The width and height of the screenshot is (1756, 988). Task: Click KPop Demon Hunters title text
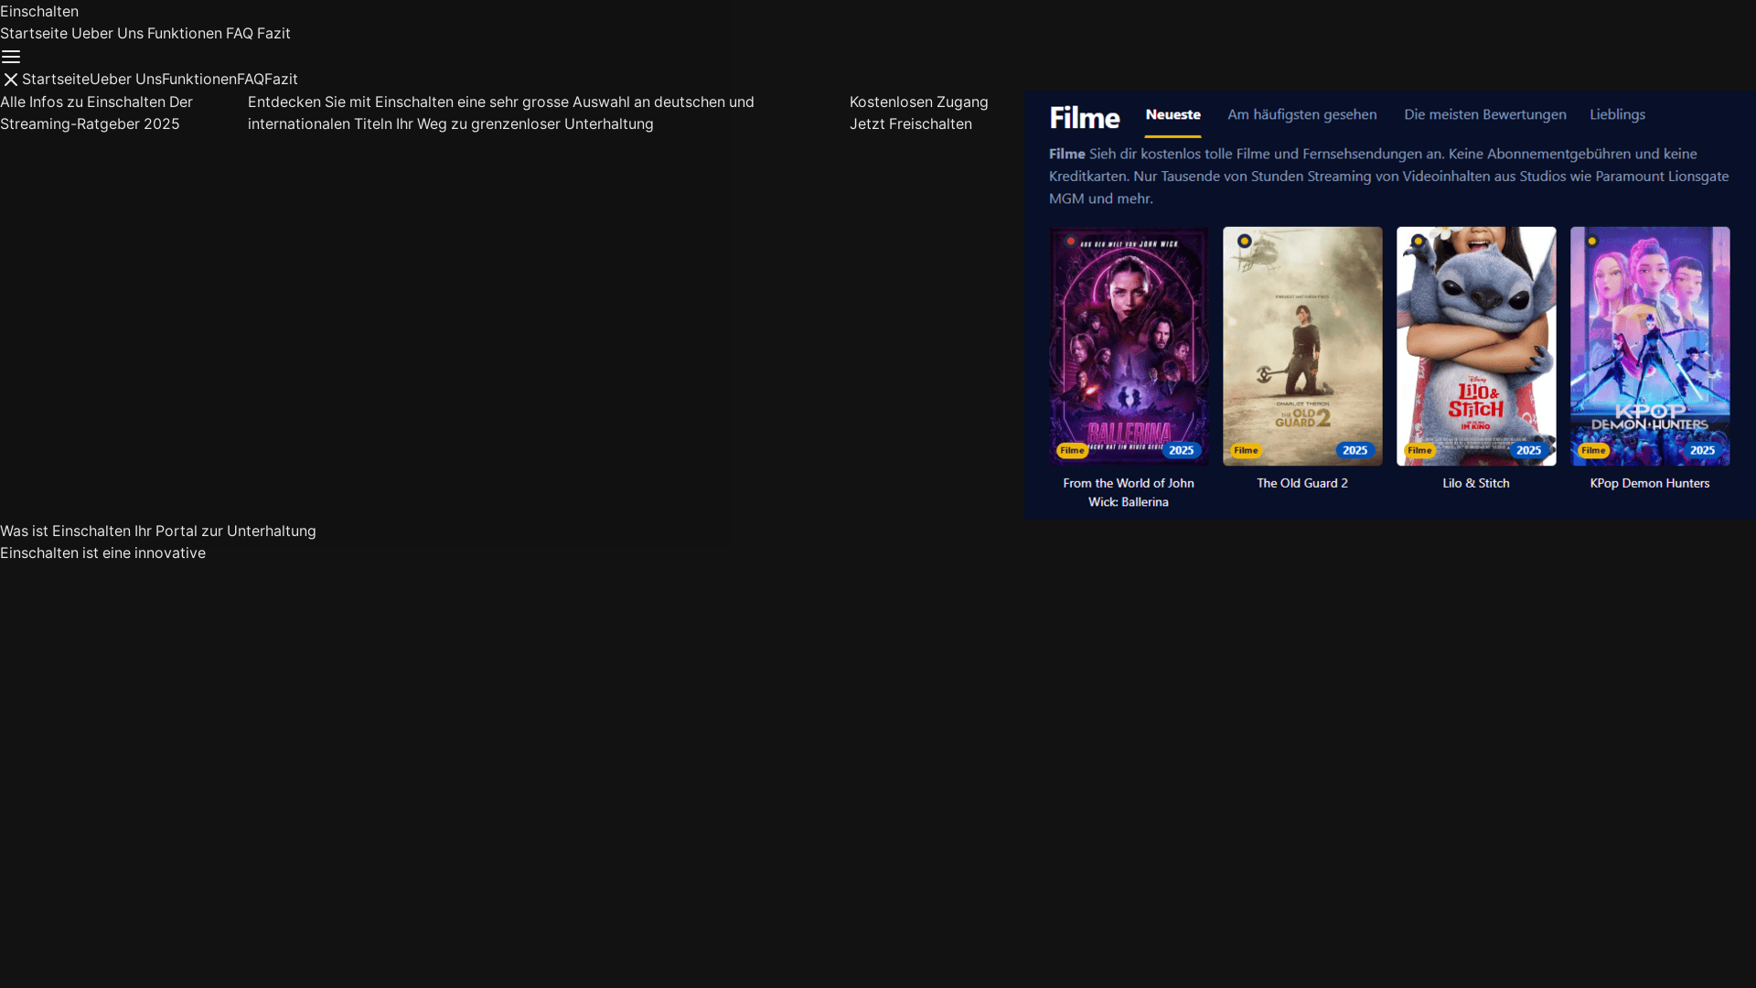pos(1650,483)
